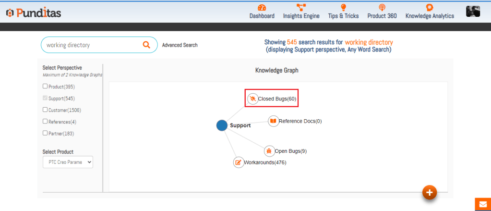Open the Dashboard menu
491x211 pixels.
point(262,12)
